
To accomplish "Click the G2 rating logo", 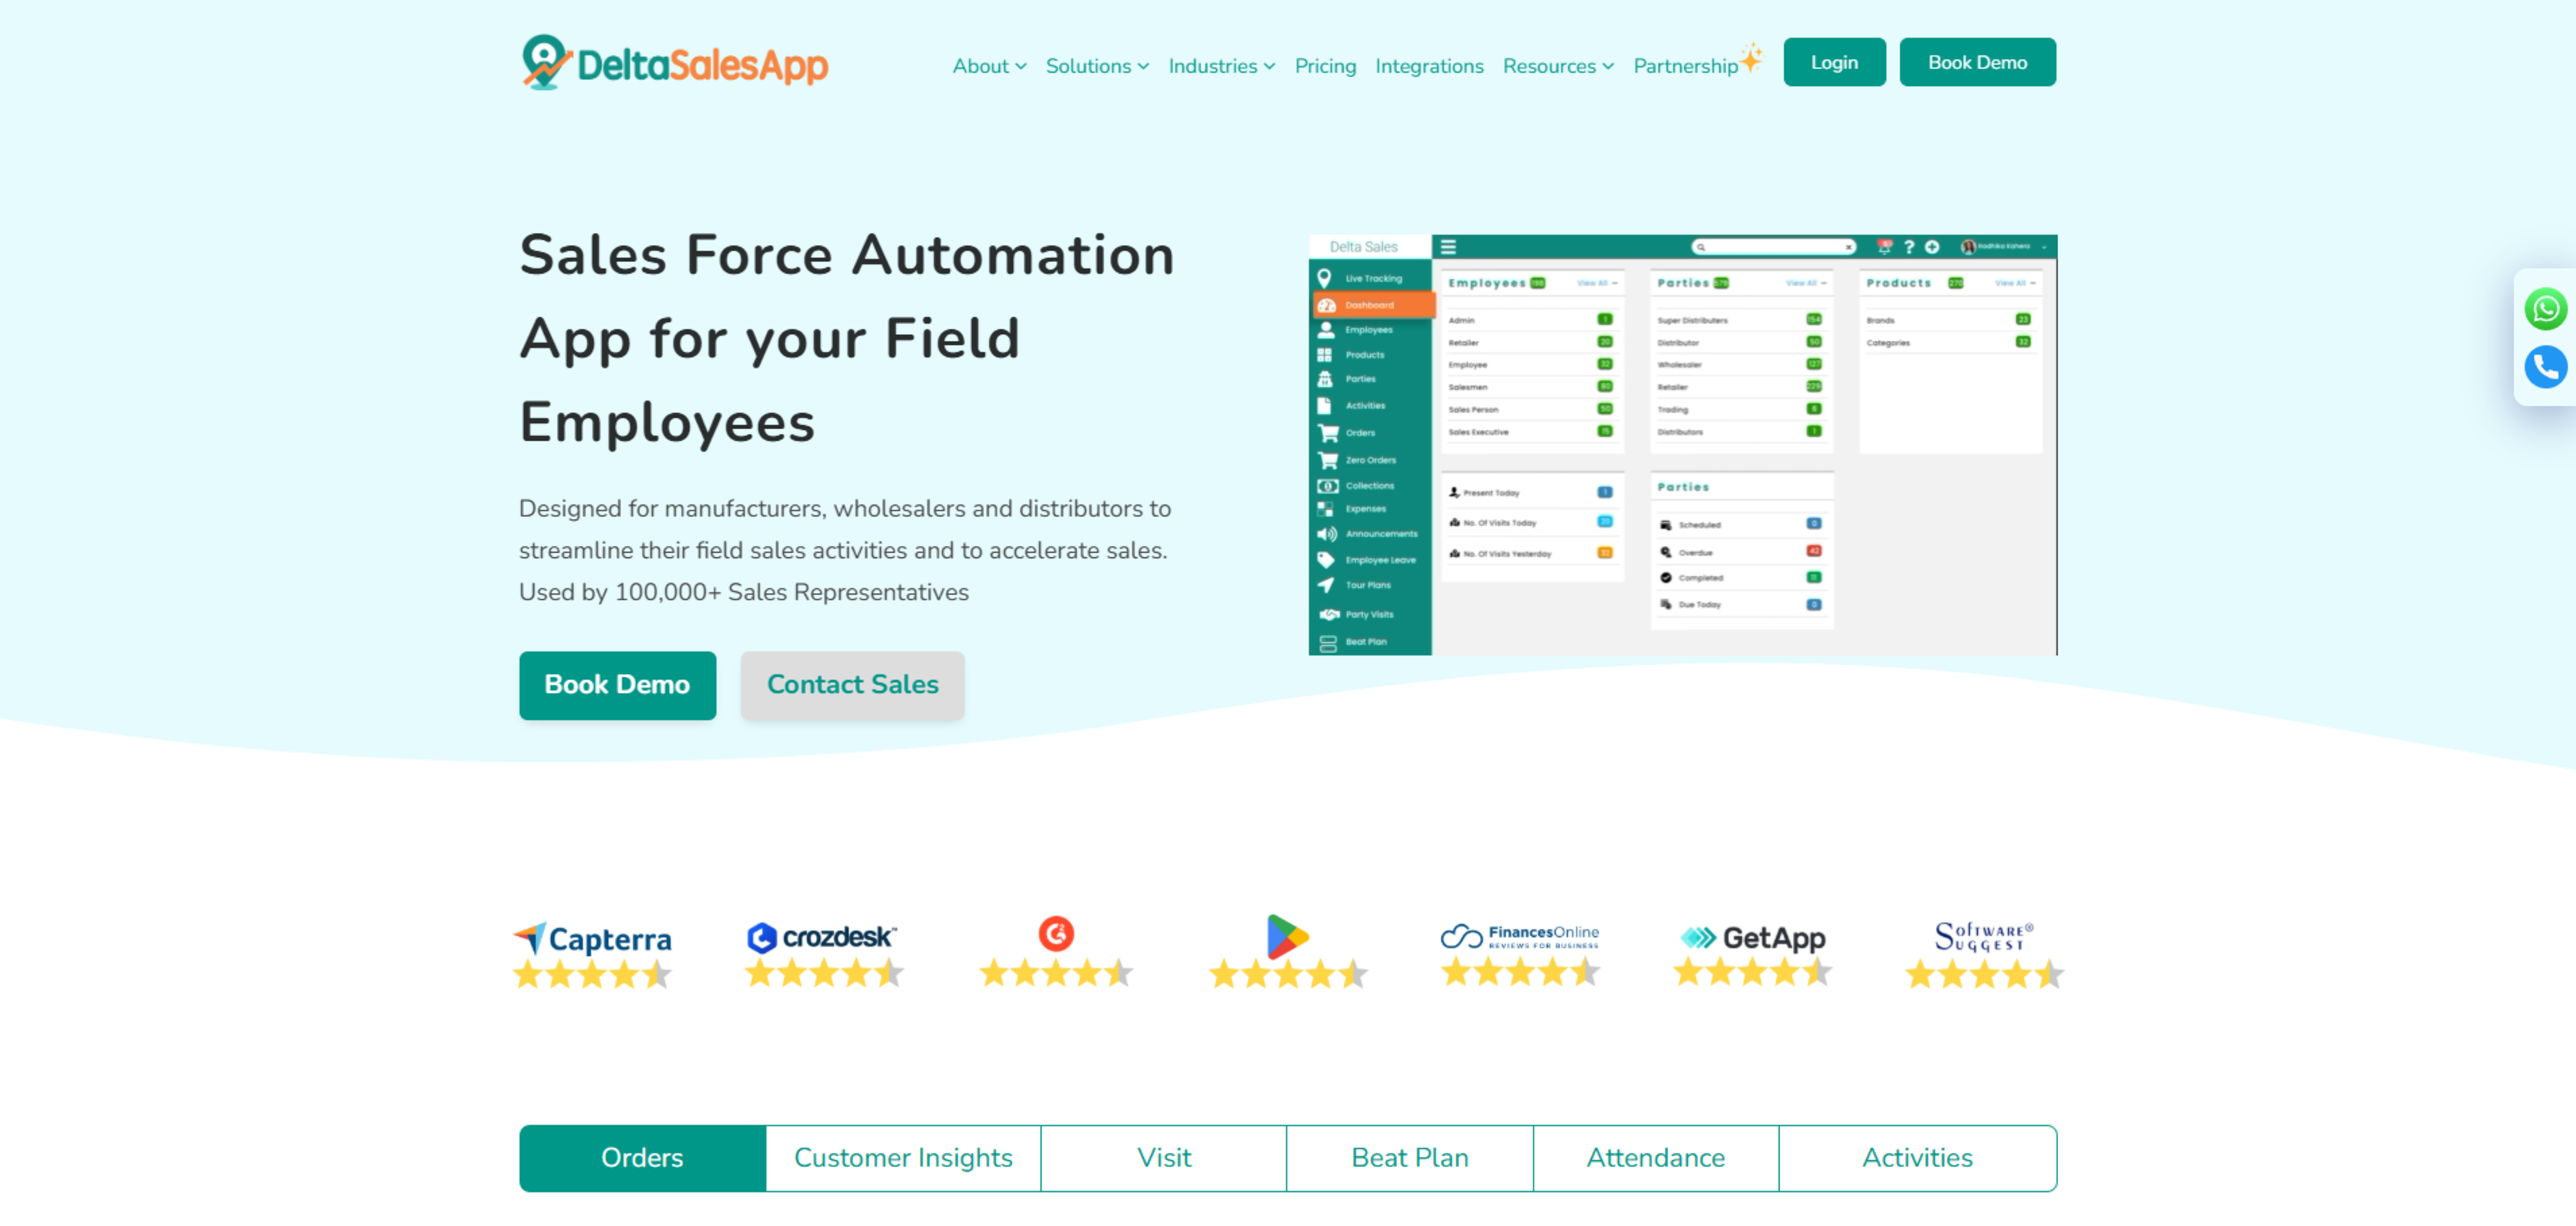I will pos(1056,951).
